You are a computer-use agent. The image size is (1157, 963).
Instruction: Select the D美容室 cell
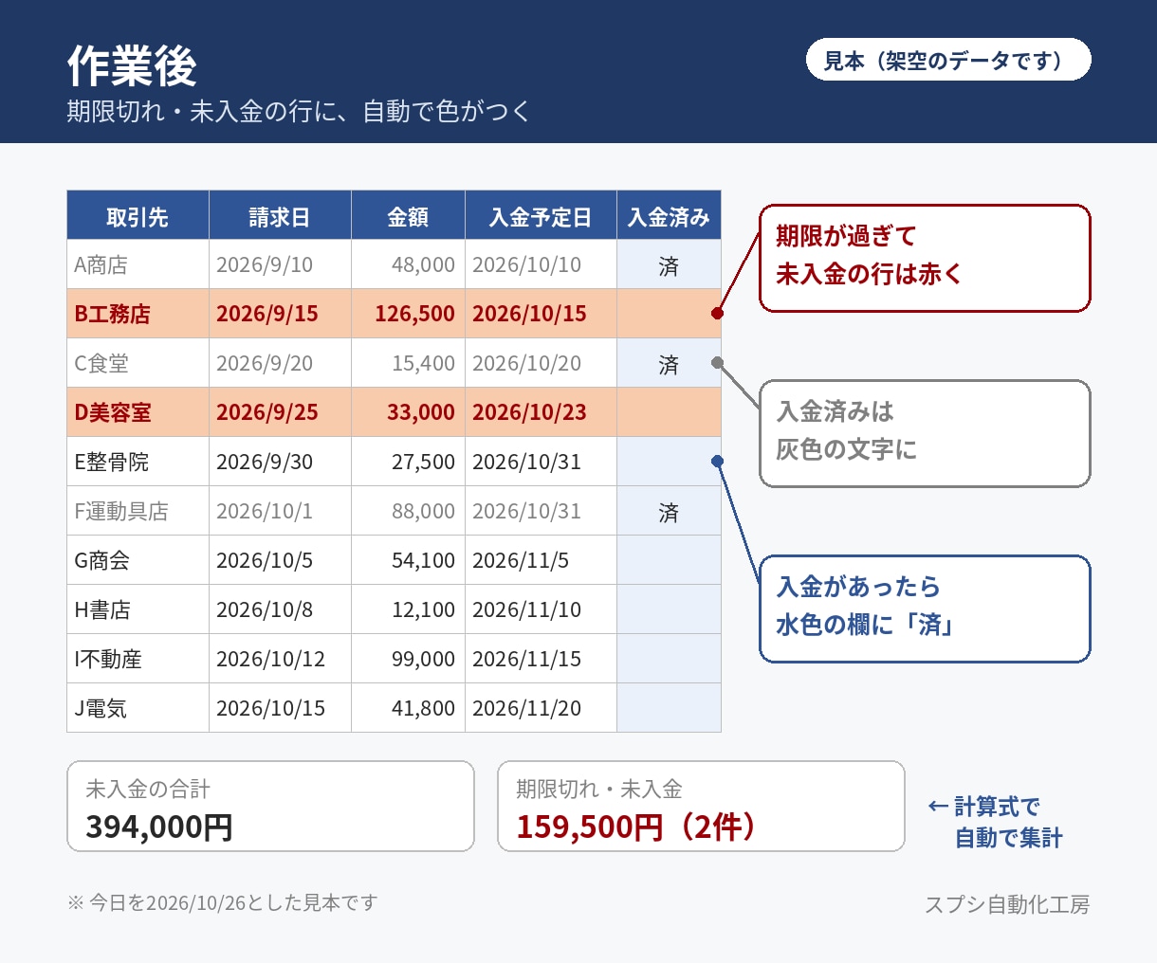[x=138, y=412]
